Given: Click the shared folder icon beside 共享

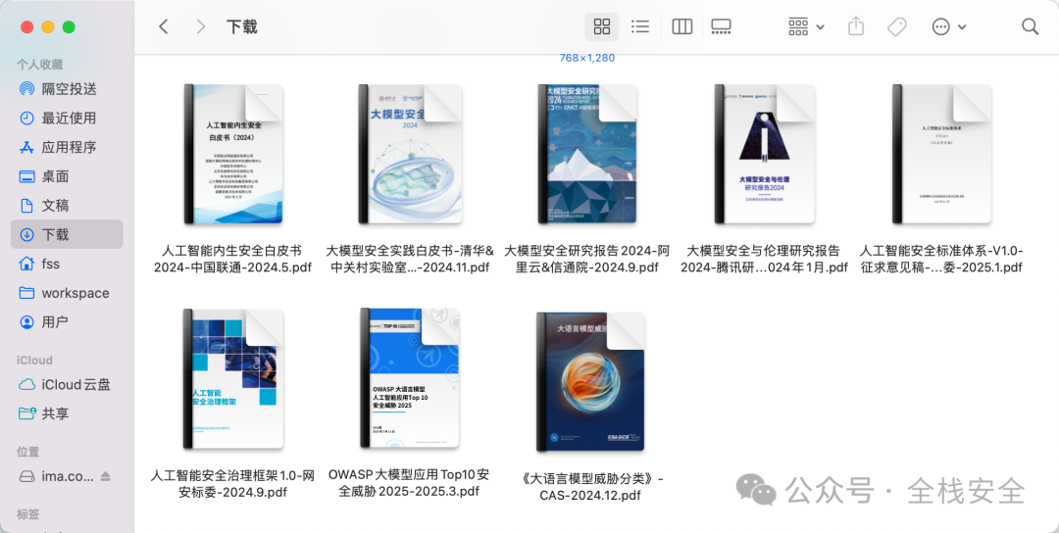Looking at the screenshot, I should tap(26, 413).
